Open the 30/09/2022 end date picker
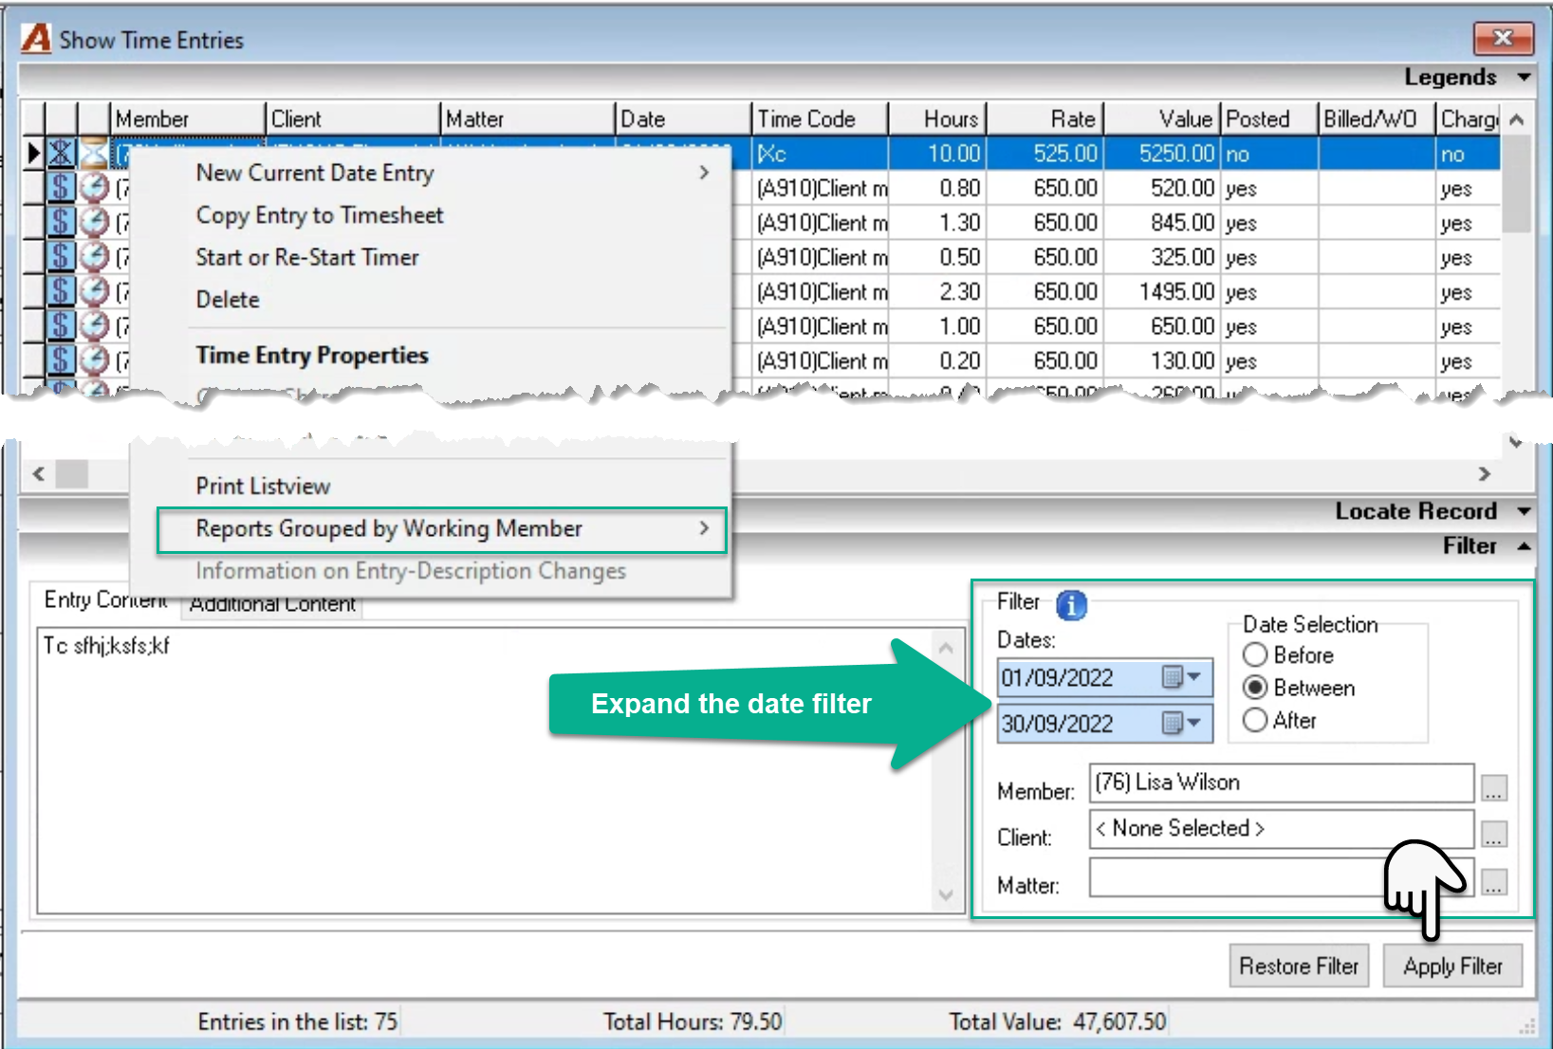 click(1182, 724)
